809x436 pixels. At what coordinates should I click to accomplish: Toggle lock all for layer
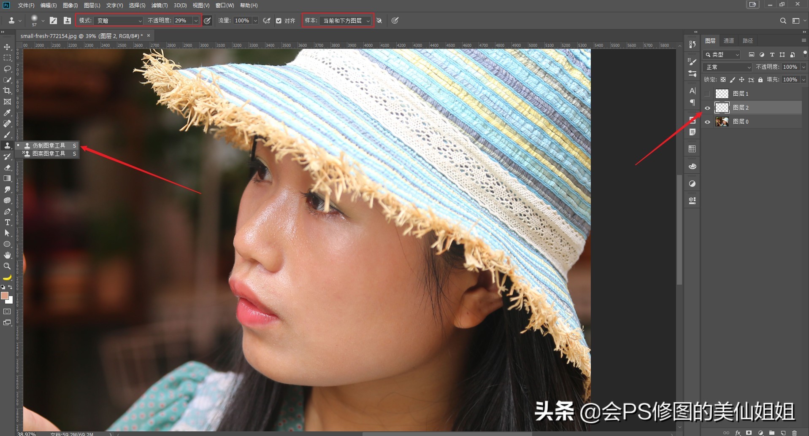click(x=760, y=80)
